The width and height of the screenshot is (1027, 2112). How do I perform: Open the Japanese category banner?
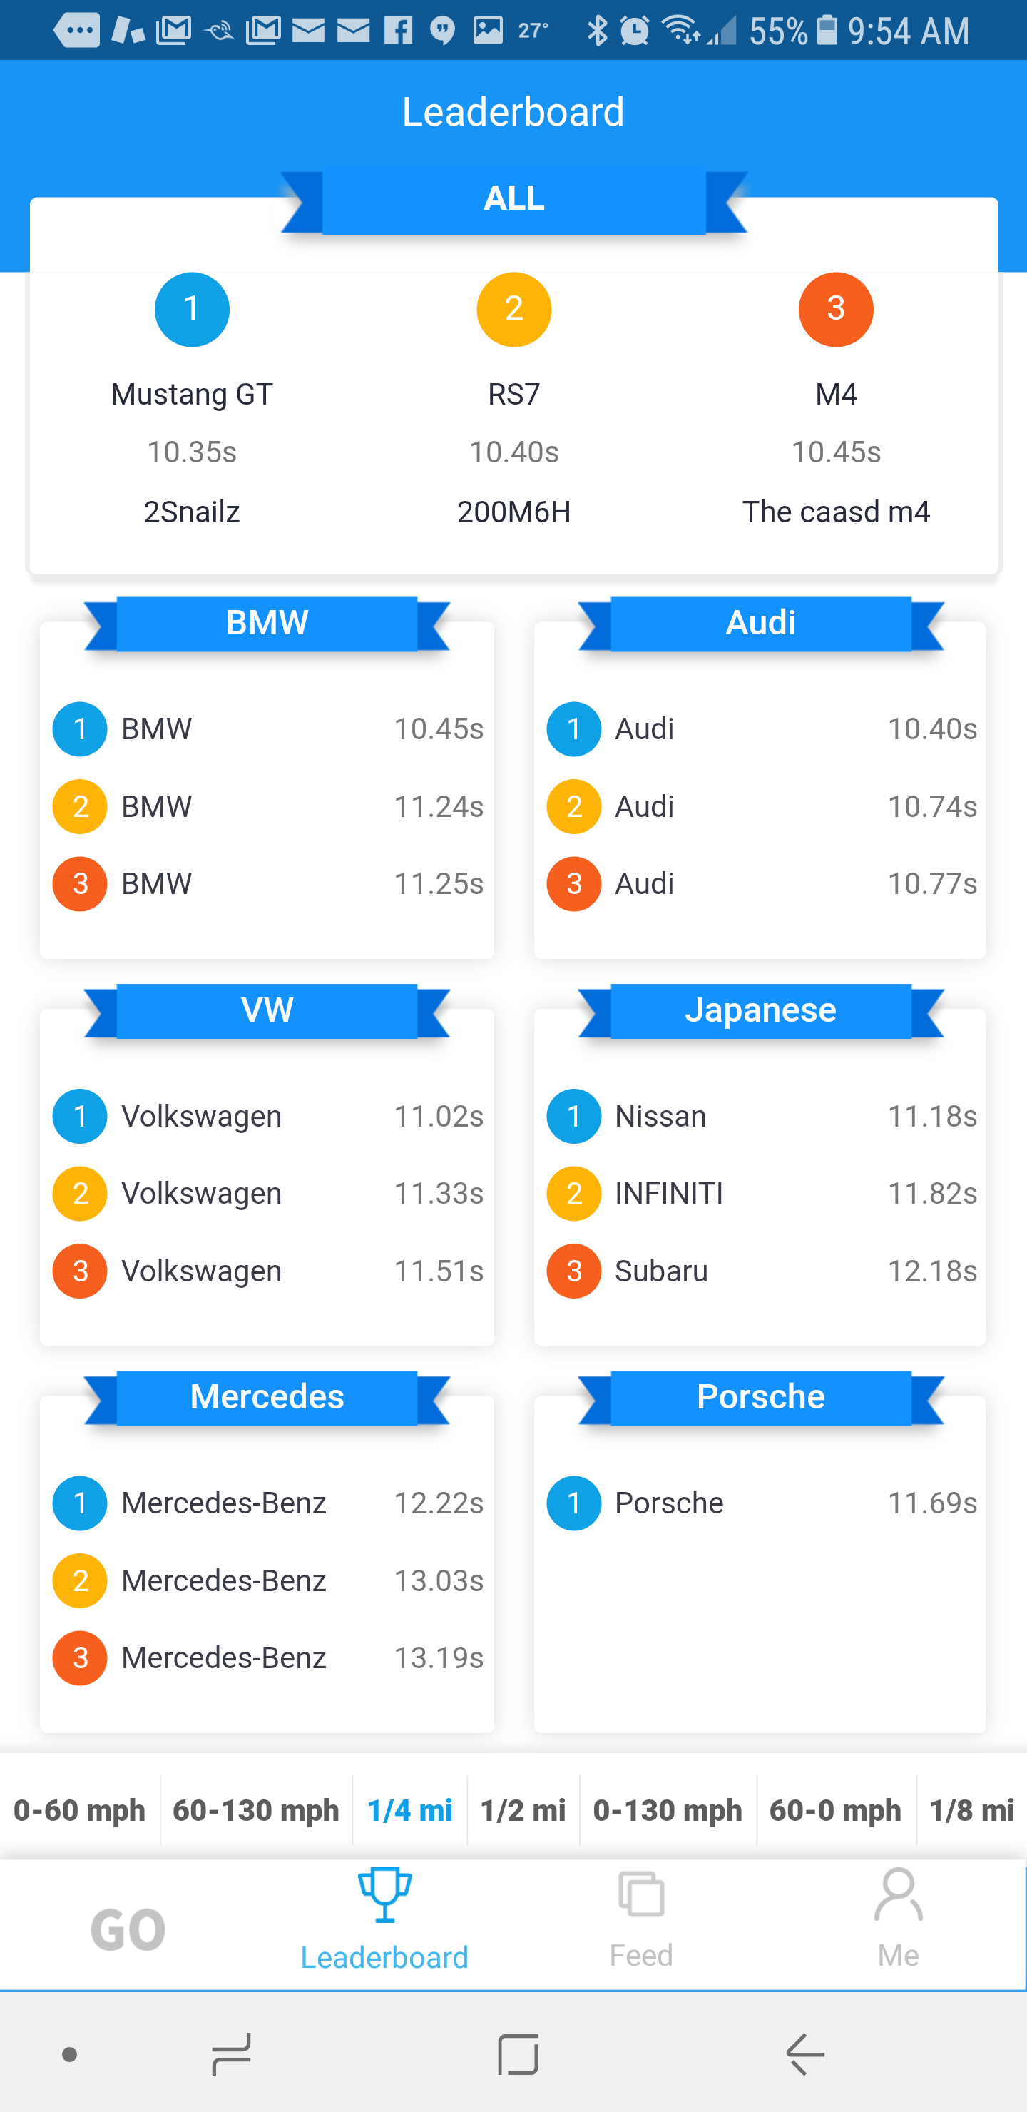pos(760,1010)
